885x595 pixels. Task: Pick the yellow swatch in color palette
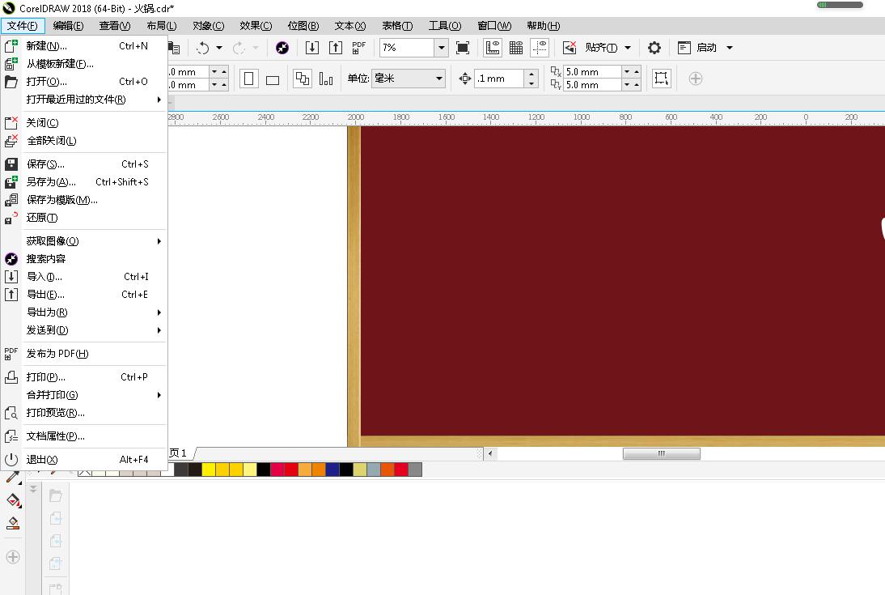tap(208, 470)
